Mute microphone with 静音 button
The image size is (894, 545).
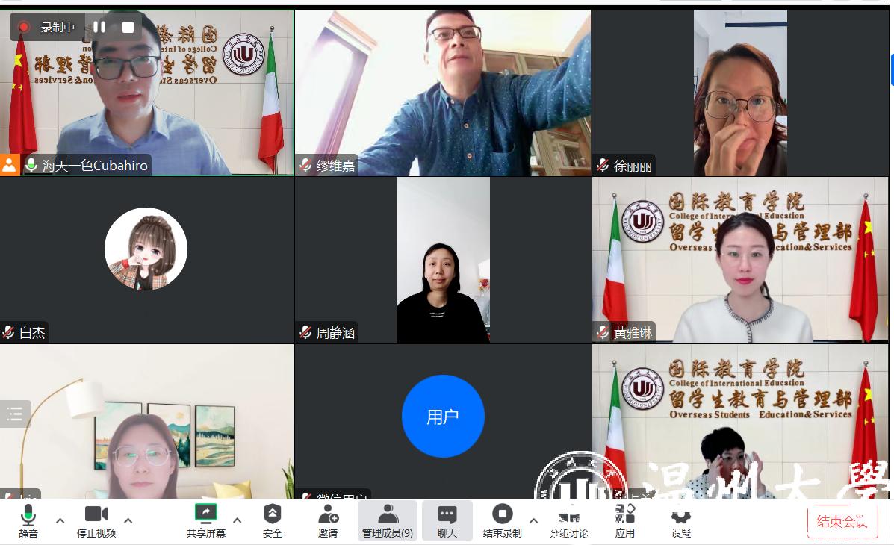point(28,520)
